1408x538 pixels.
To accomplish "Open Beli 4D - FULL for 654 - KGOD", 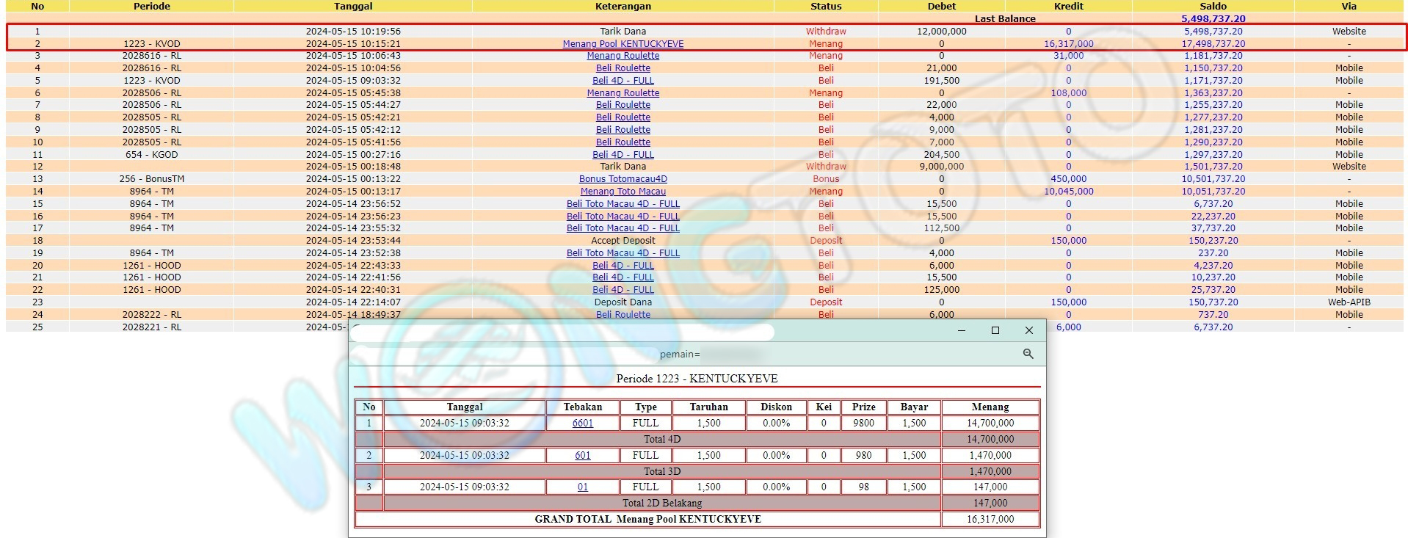I will [623, 155].
